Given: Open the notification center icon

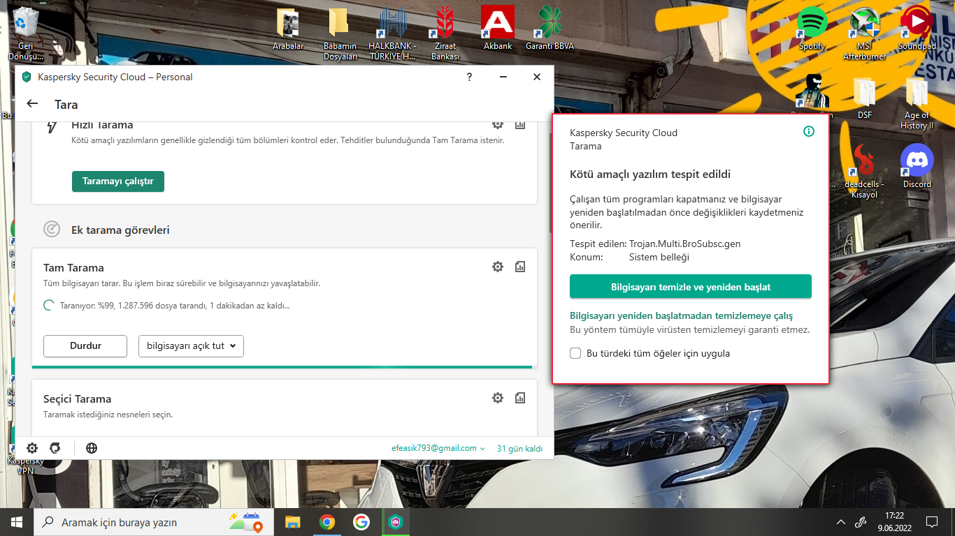Looking at the screenshot, I should [x=931, y=522].
